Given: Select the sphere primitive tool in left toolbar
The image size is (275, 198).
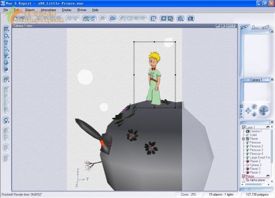Looking at the screenshot, I should click(6, 36).
